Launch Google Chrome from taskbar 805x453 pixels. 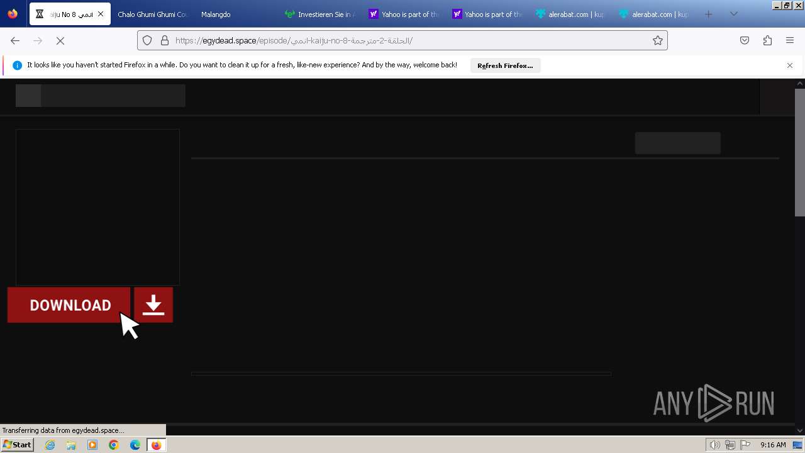coord(114,445)
